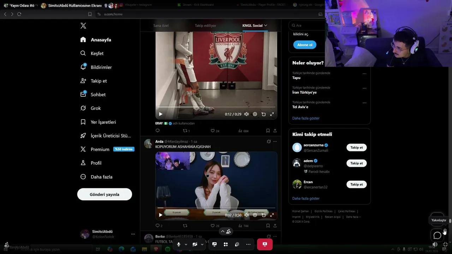Switch to the Sana özel tab

point(161,25)
